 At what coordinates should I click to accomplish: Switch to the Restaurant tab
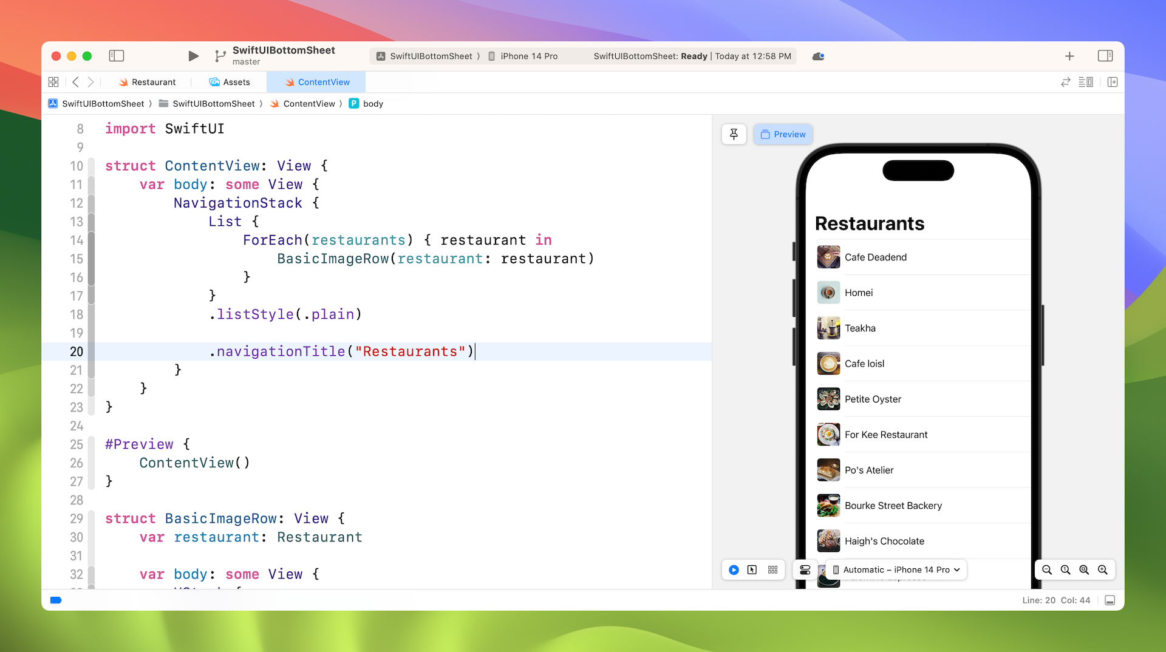tap(147, 82)
